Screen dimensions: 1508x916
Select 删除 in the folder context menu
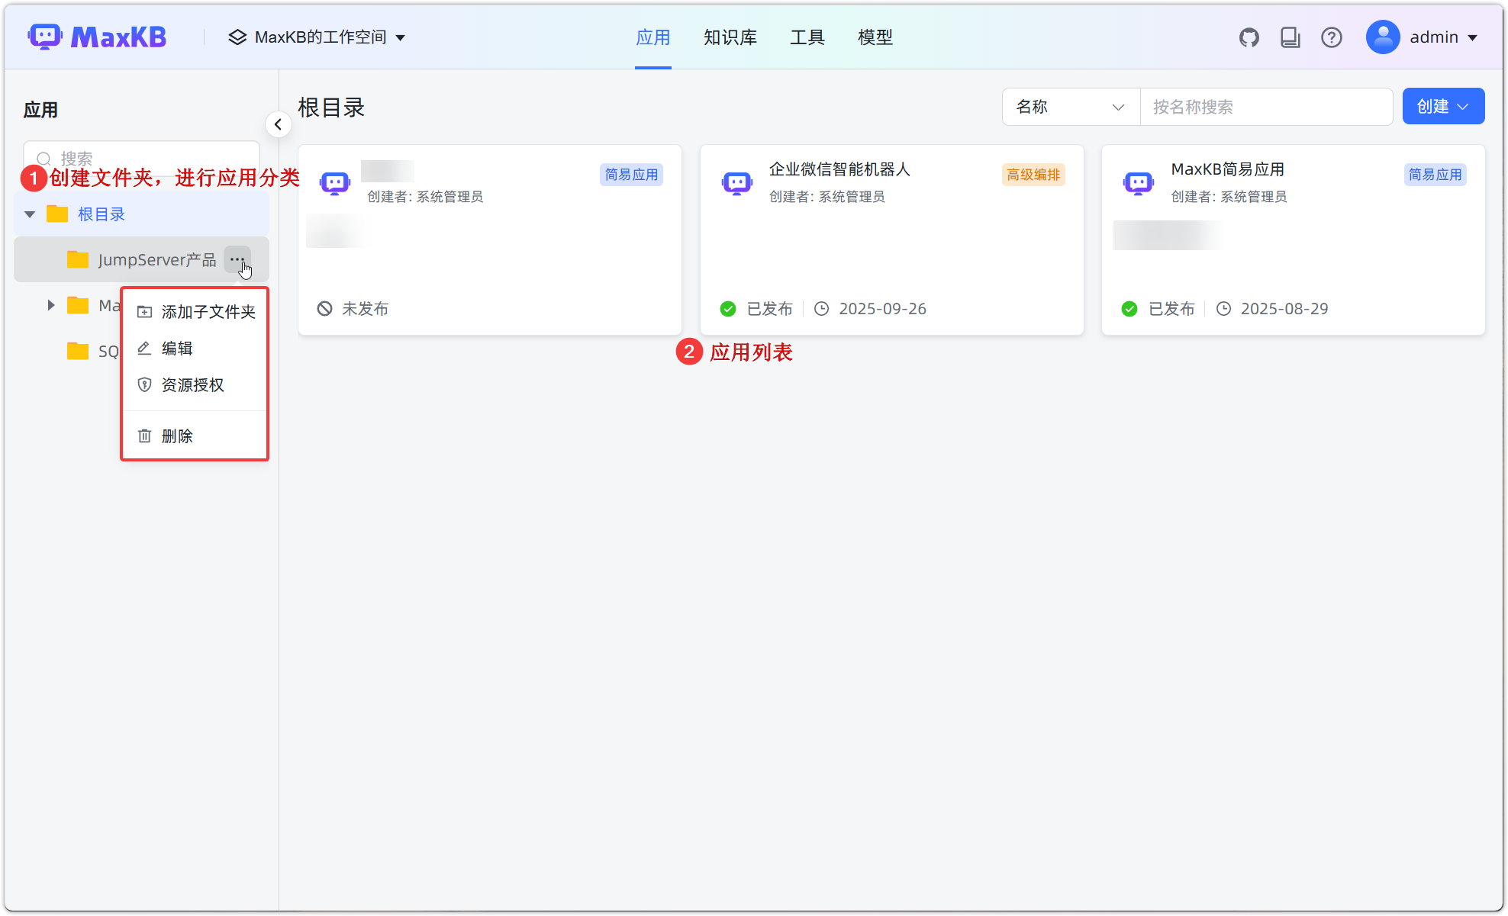(176, 436)
